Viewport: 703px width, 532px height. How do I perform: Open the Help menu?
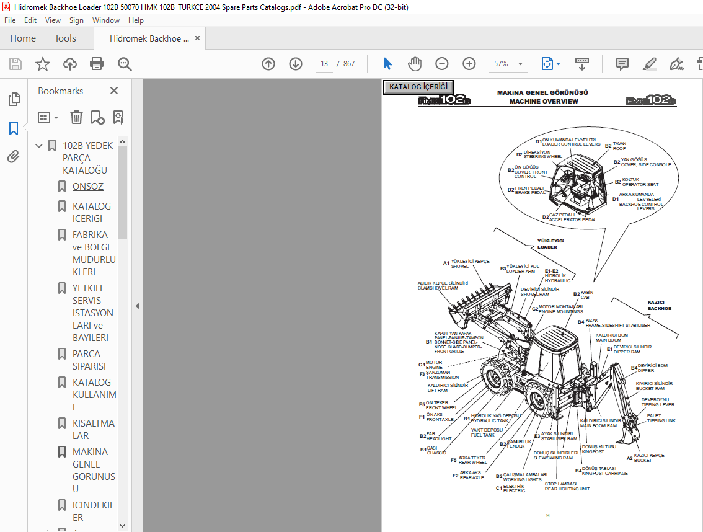(136, 20)
